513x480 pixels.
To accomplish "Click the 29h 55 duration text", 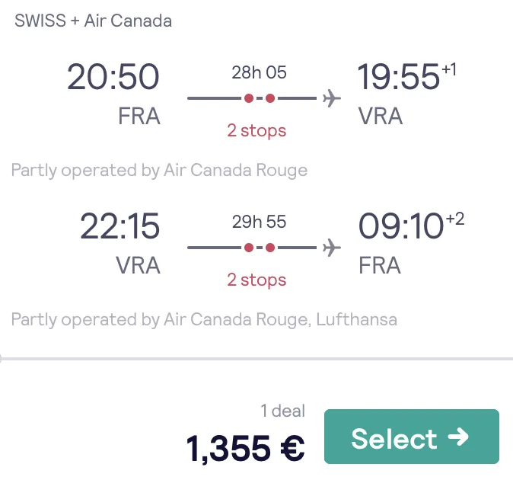I will click(x=259, y=222).
